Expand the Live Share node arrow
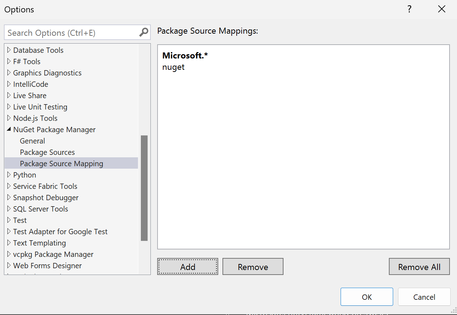The image size is (457, 315). [x=9, y=96]
